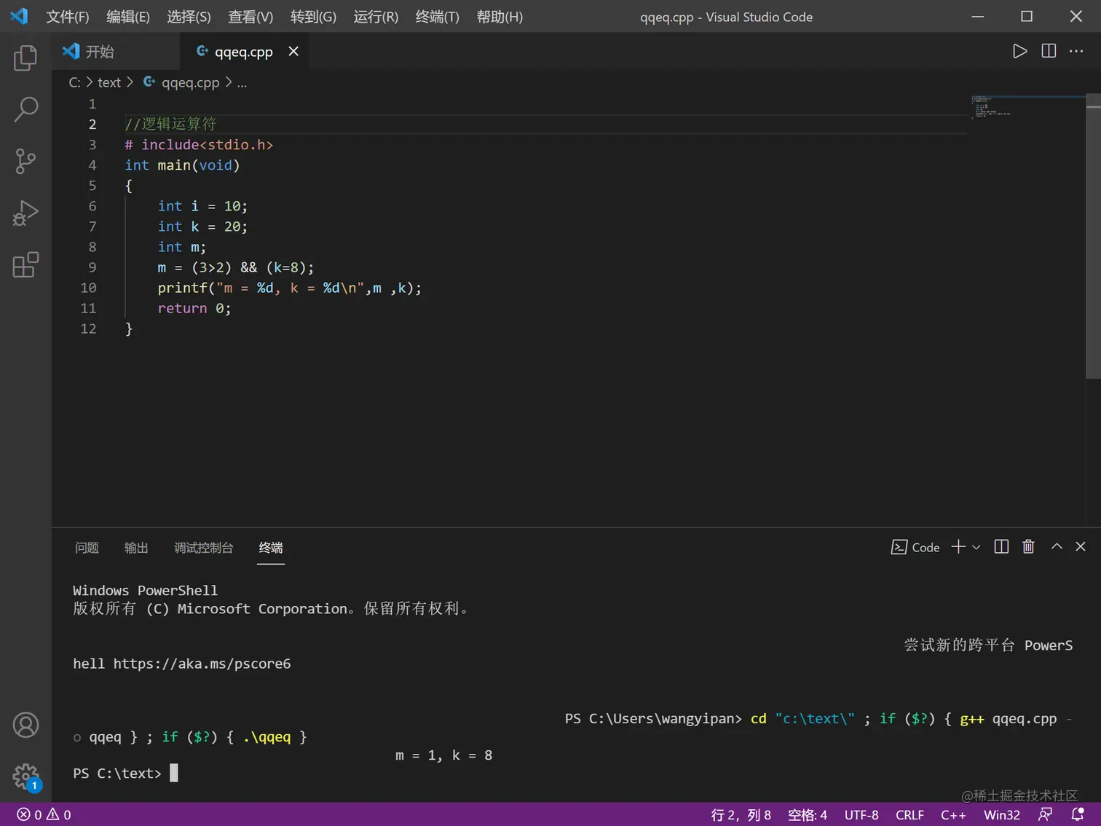1101x826 pixels.
Task: Change indentation via 空格: 4 status
Action: pos(807,814)
